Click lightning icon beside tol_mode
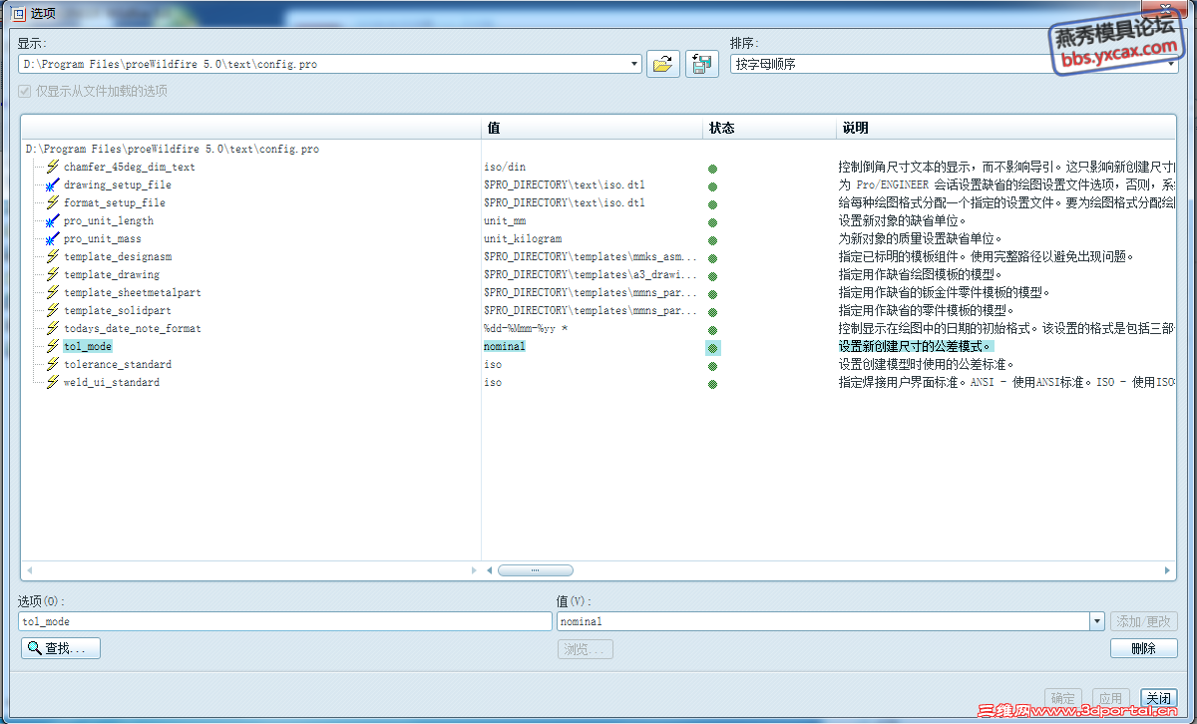Screen dimensions: 1197x724 click(53, 346)
